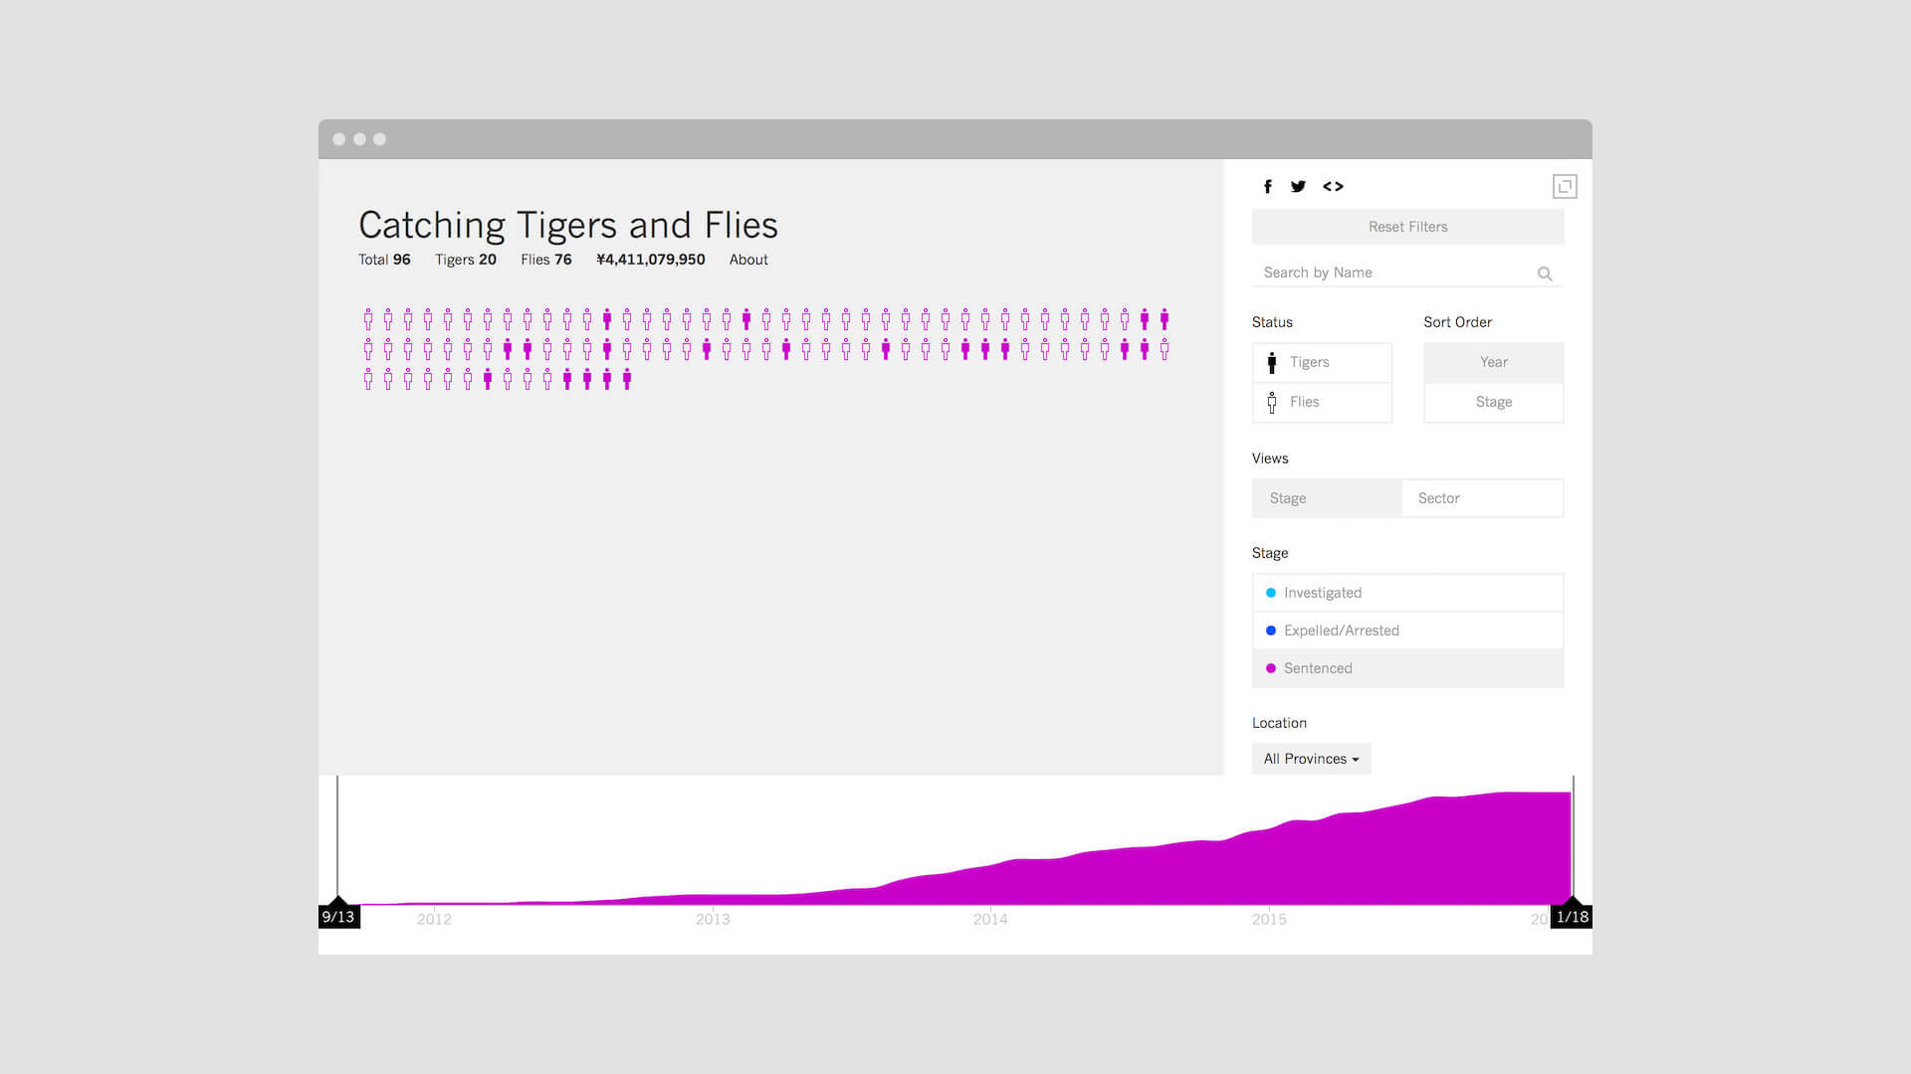
Task: Click the 9/13 timeline start handle
Action: point(338,915)
